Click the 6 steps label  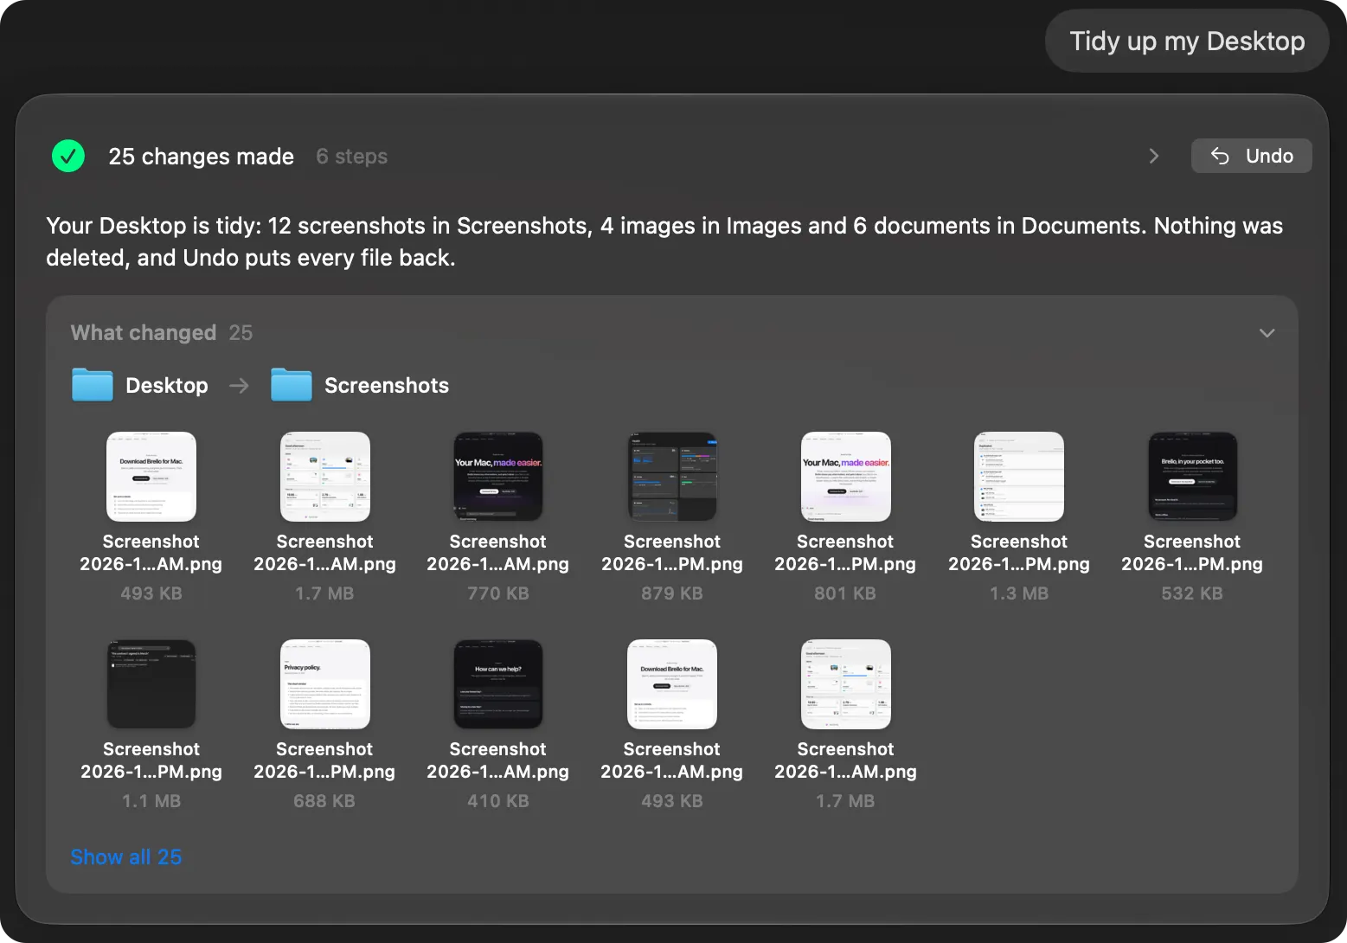click(x=352, y=157)
